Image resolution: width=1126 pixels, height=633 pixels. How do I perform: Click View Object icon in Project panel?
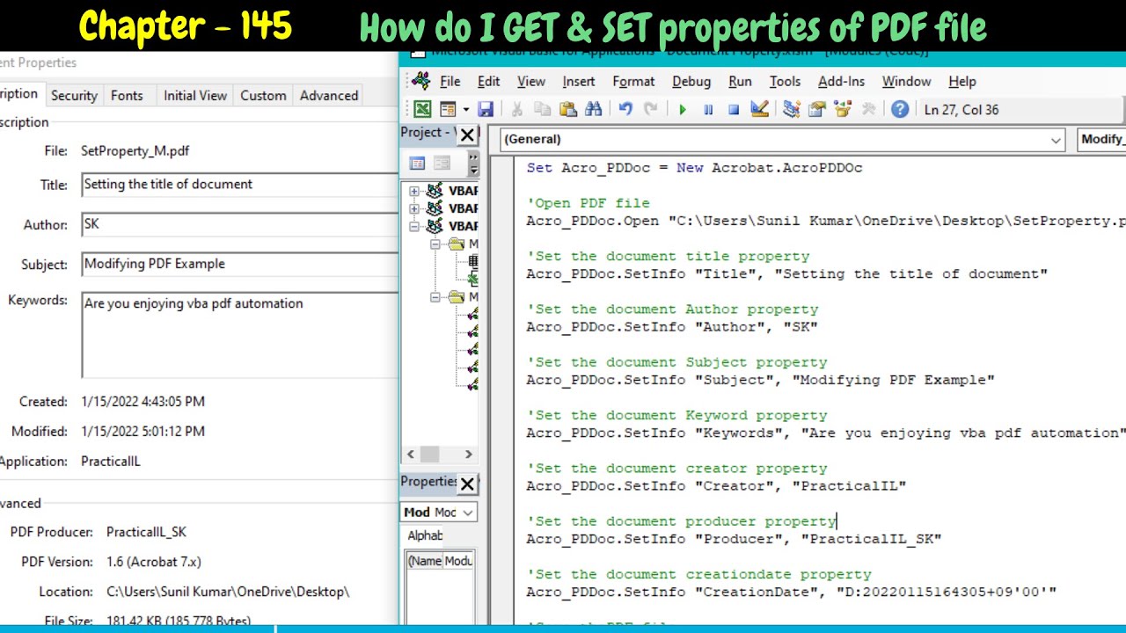pyautogui.click(x=442, y=164)
